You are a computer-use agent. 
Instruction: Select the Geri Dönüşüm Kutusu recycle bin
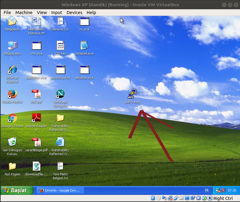12,142
